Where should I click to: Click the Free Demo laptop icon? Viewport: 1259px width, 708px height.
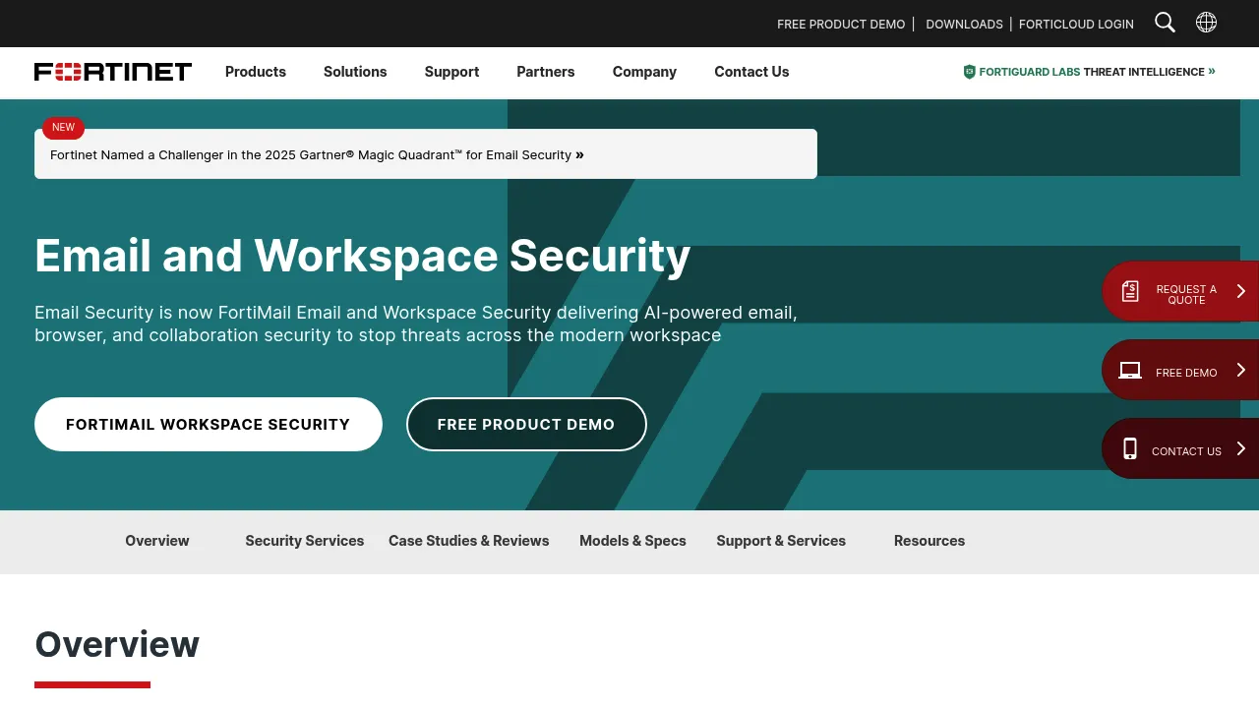[1130, 371]
